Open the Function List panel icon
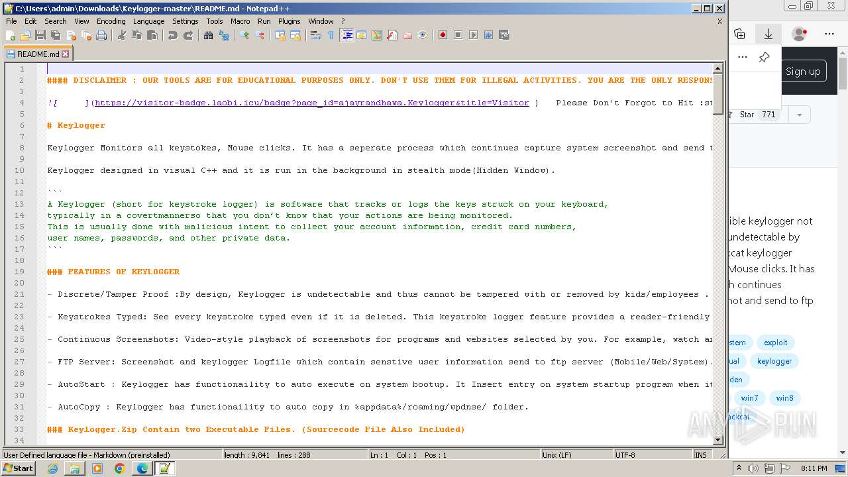Viewport: 848px width, 477px height. coord(392,35)
